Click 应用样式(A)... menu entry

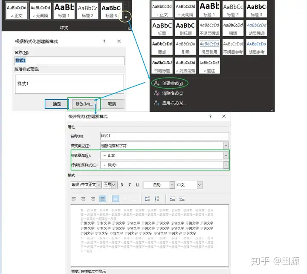coord(170,103)
